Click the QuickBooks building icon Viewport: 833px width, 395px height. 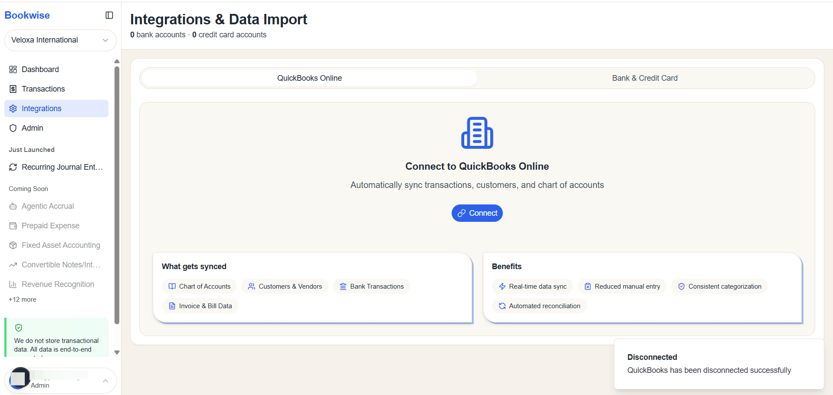tap(477, 133)
